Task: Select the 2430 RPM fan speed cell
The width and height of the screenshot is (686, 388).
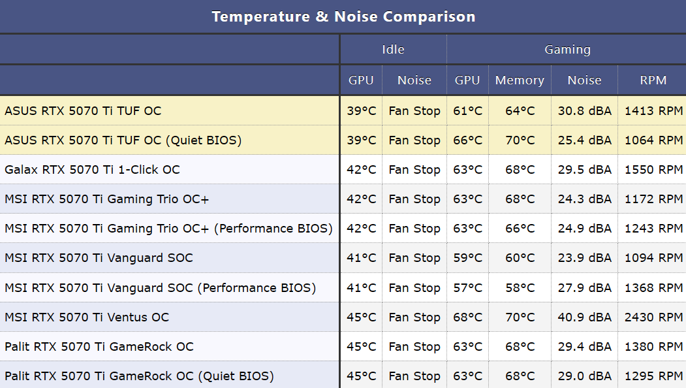Action: pyautogui.click(x=653, y=317)
